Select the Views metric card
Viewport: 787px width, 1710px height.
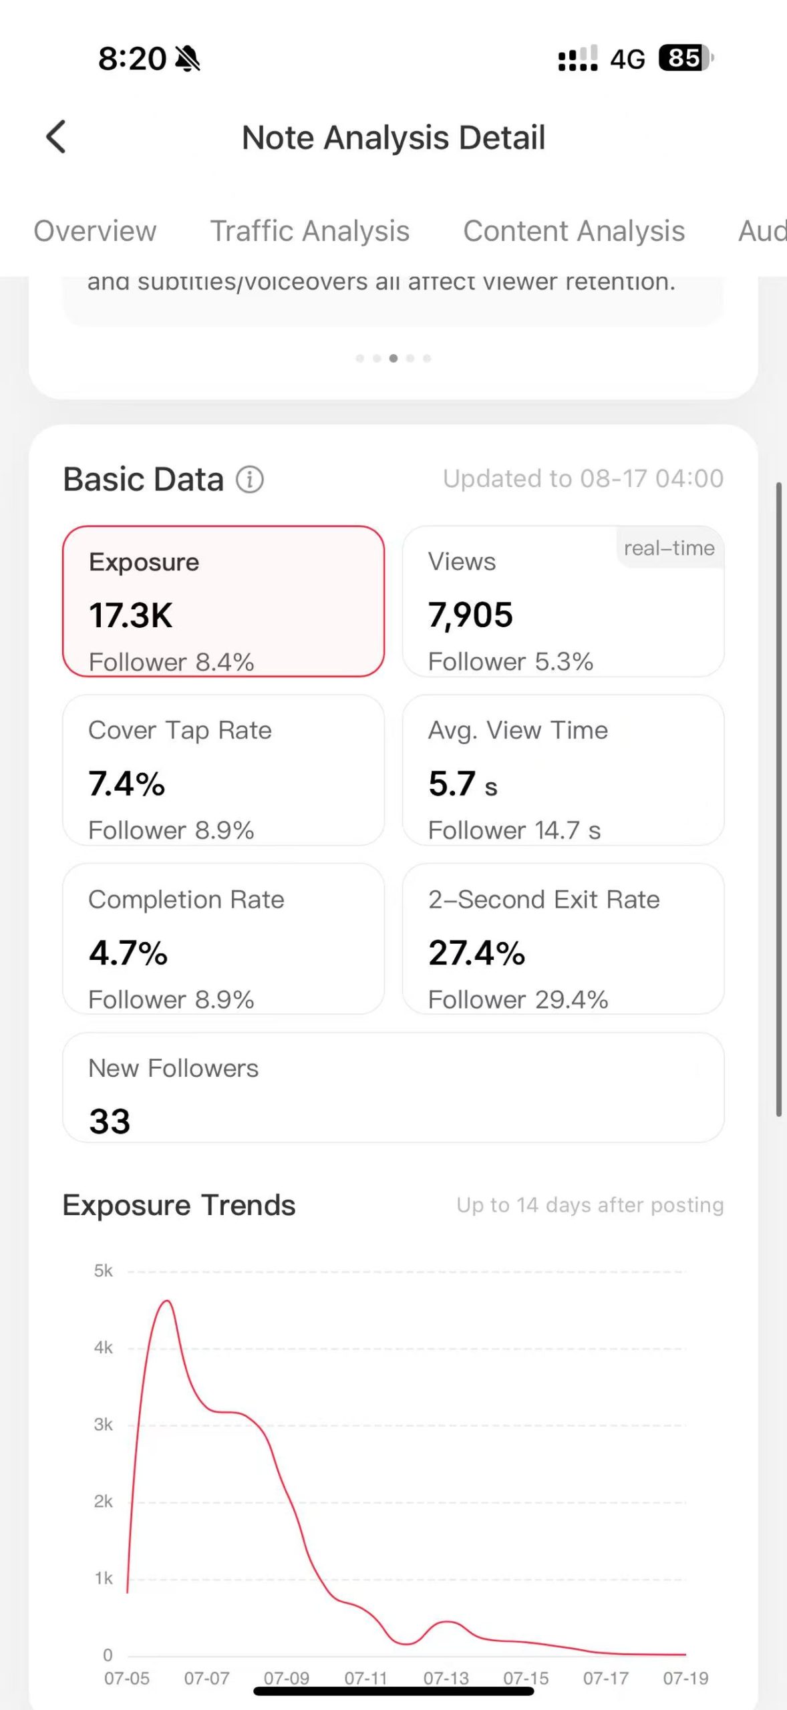[x=563, y=601]
